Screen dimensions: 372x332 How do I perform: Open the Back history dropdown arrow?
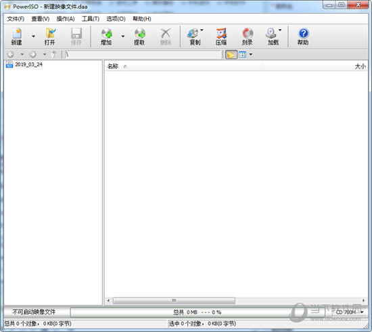point(22,55)
